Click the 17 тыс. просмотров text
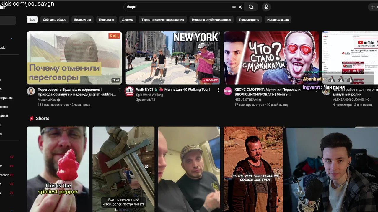The width and height of the screenshot is (378, 212). point(249,105)
